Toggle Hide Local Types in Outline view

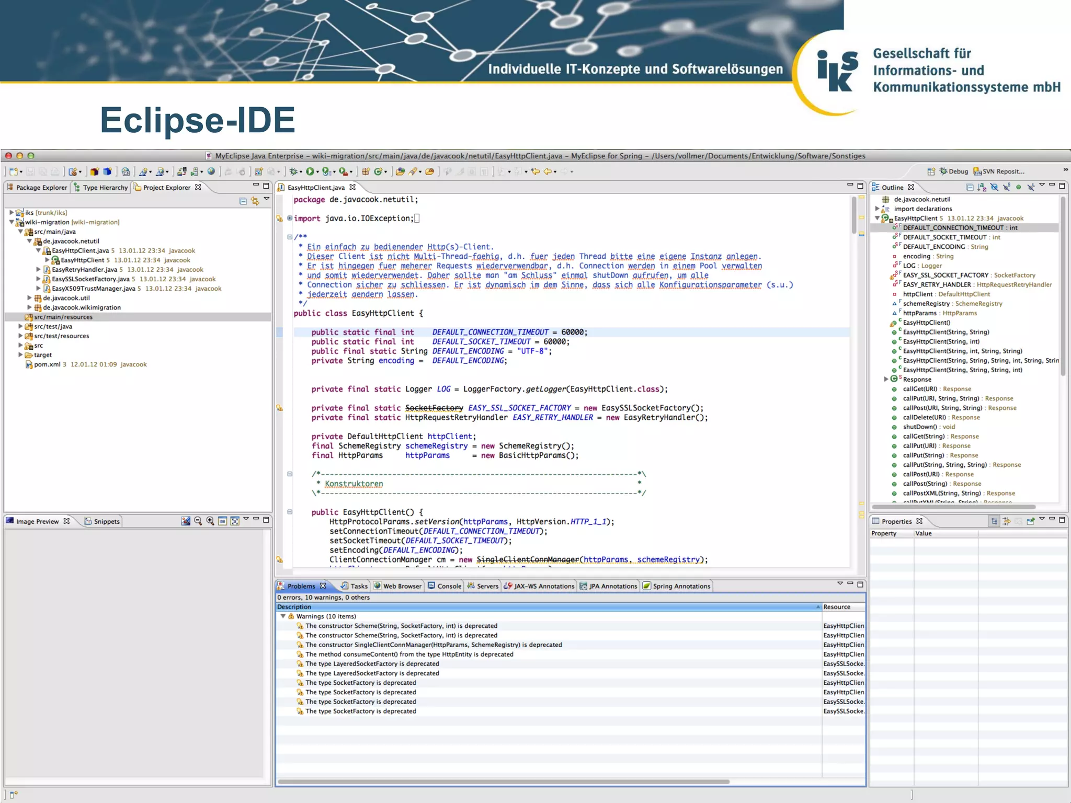[x=1031, y=187]
